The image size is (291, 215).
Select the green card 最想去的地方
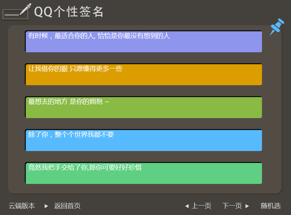coord(143,107)
